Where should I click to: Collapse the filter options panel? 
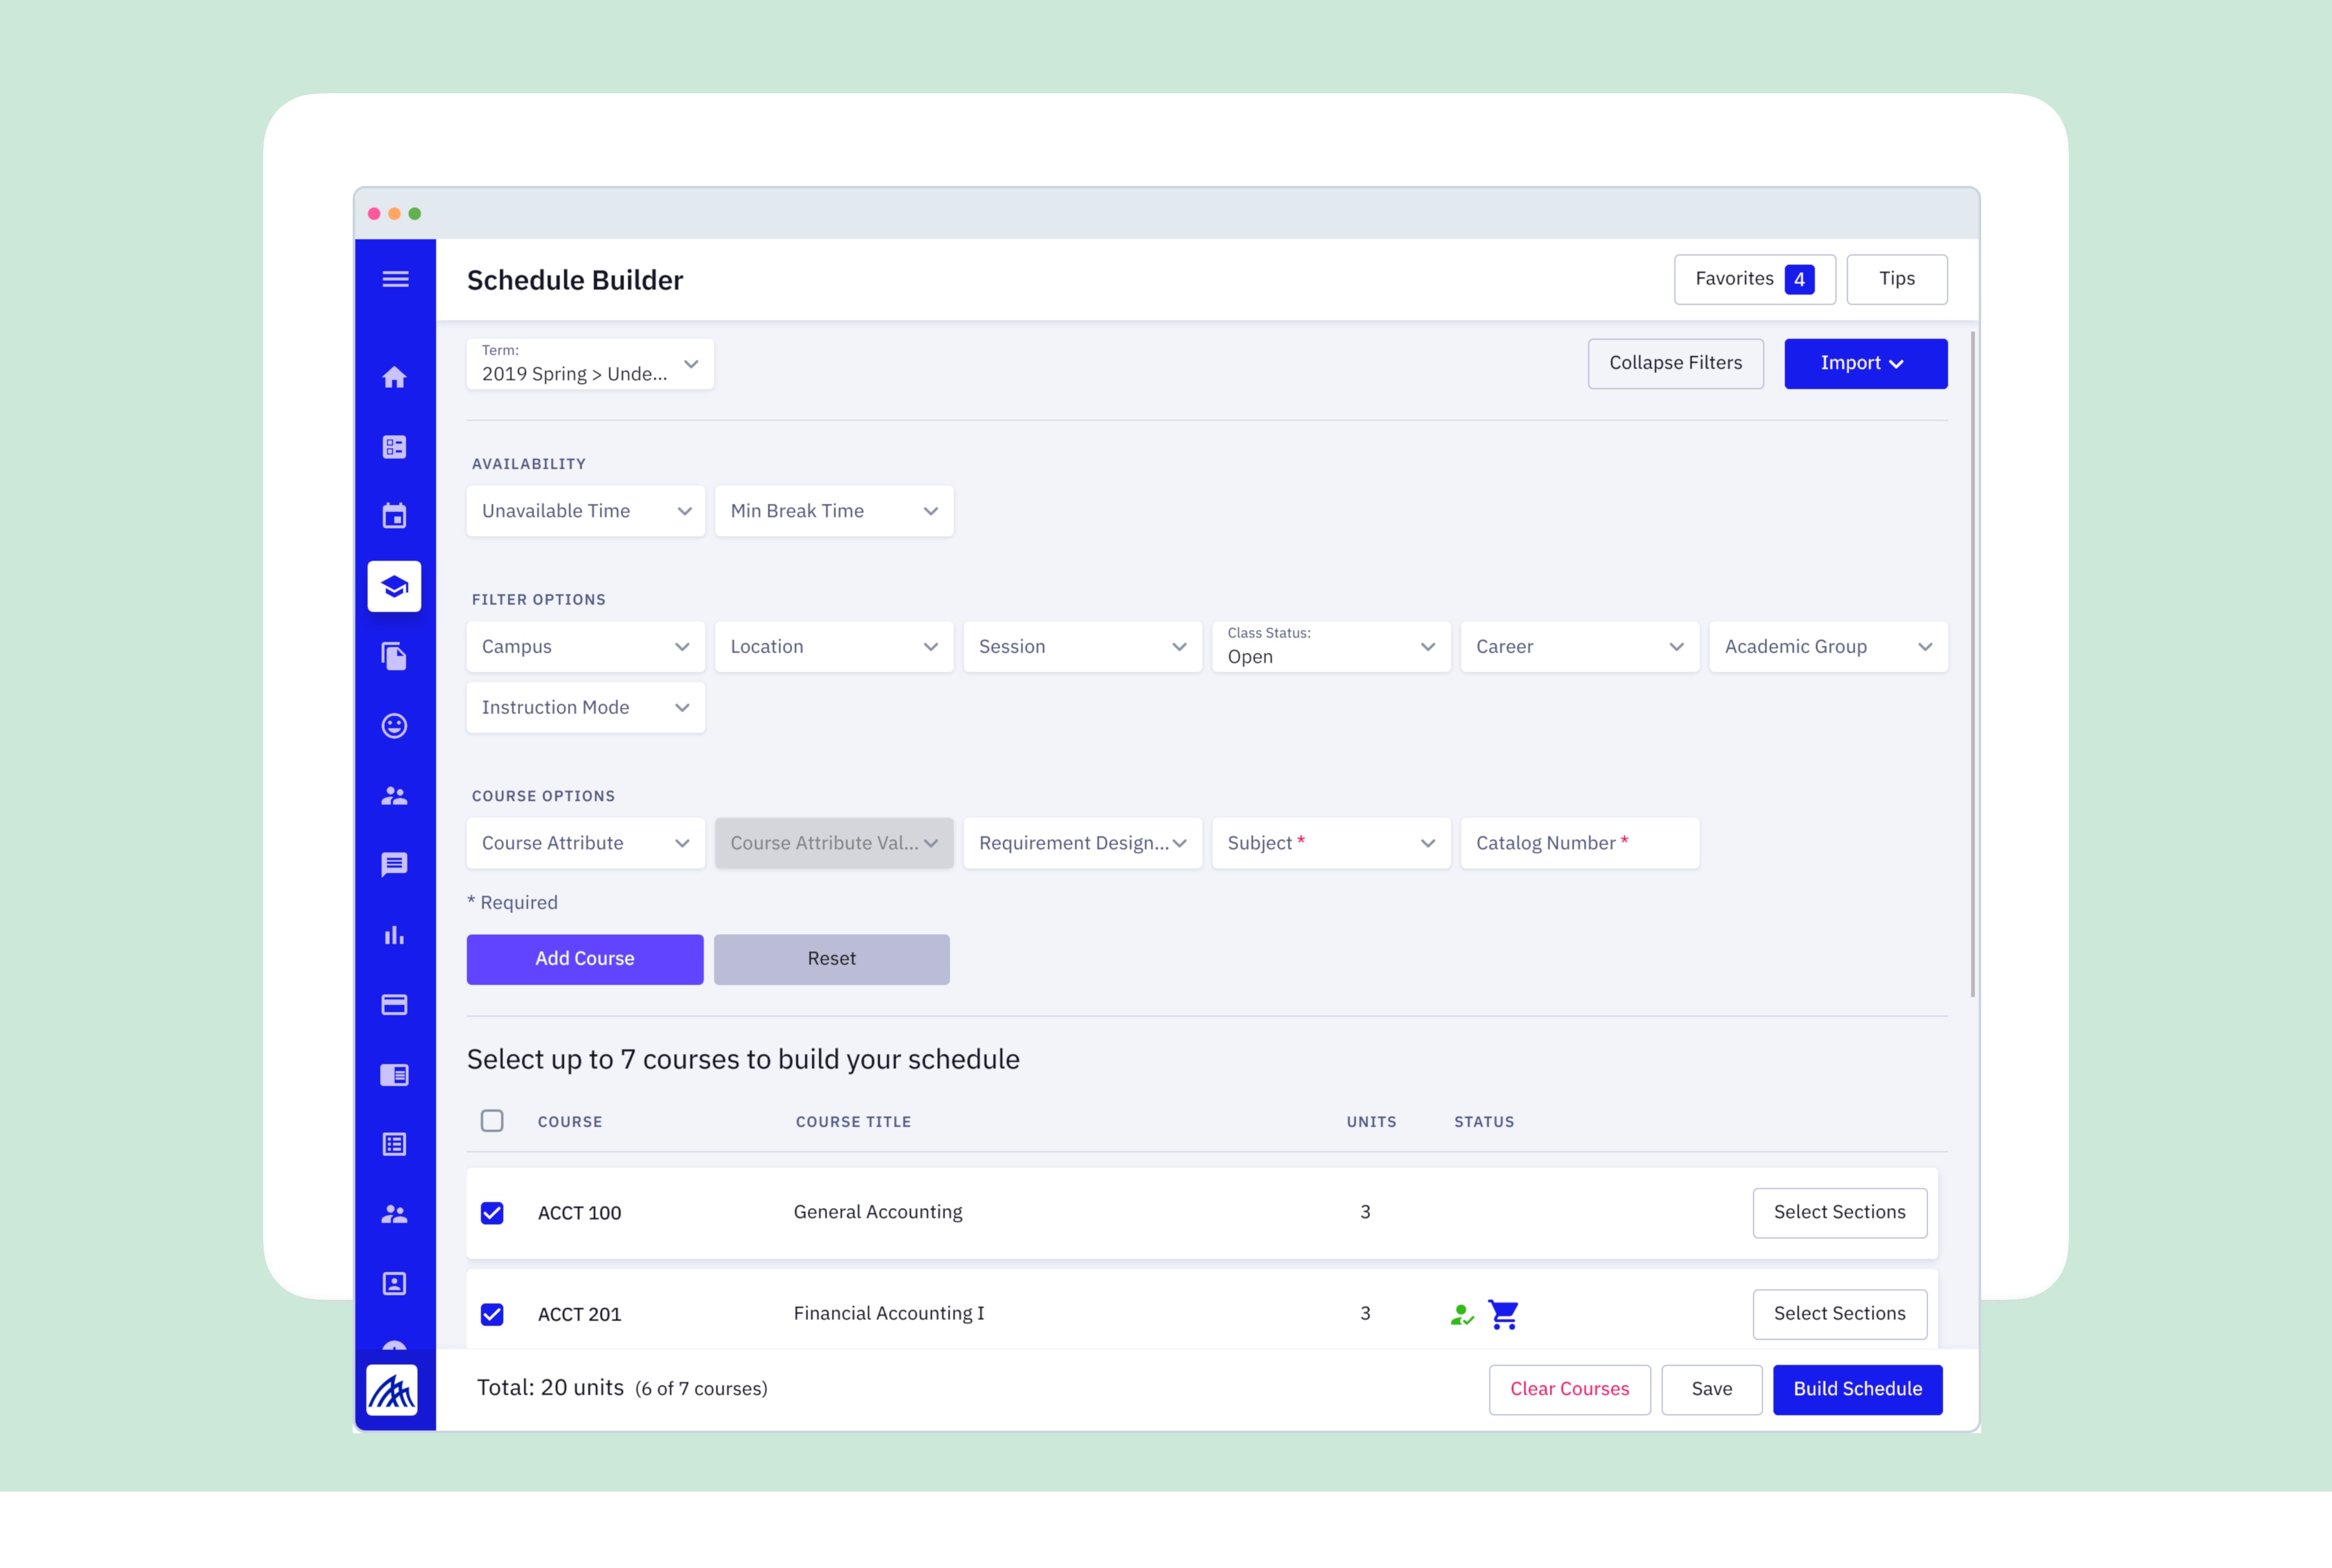point(1675,362)
